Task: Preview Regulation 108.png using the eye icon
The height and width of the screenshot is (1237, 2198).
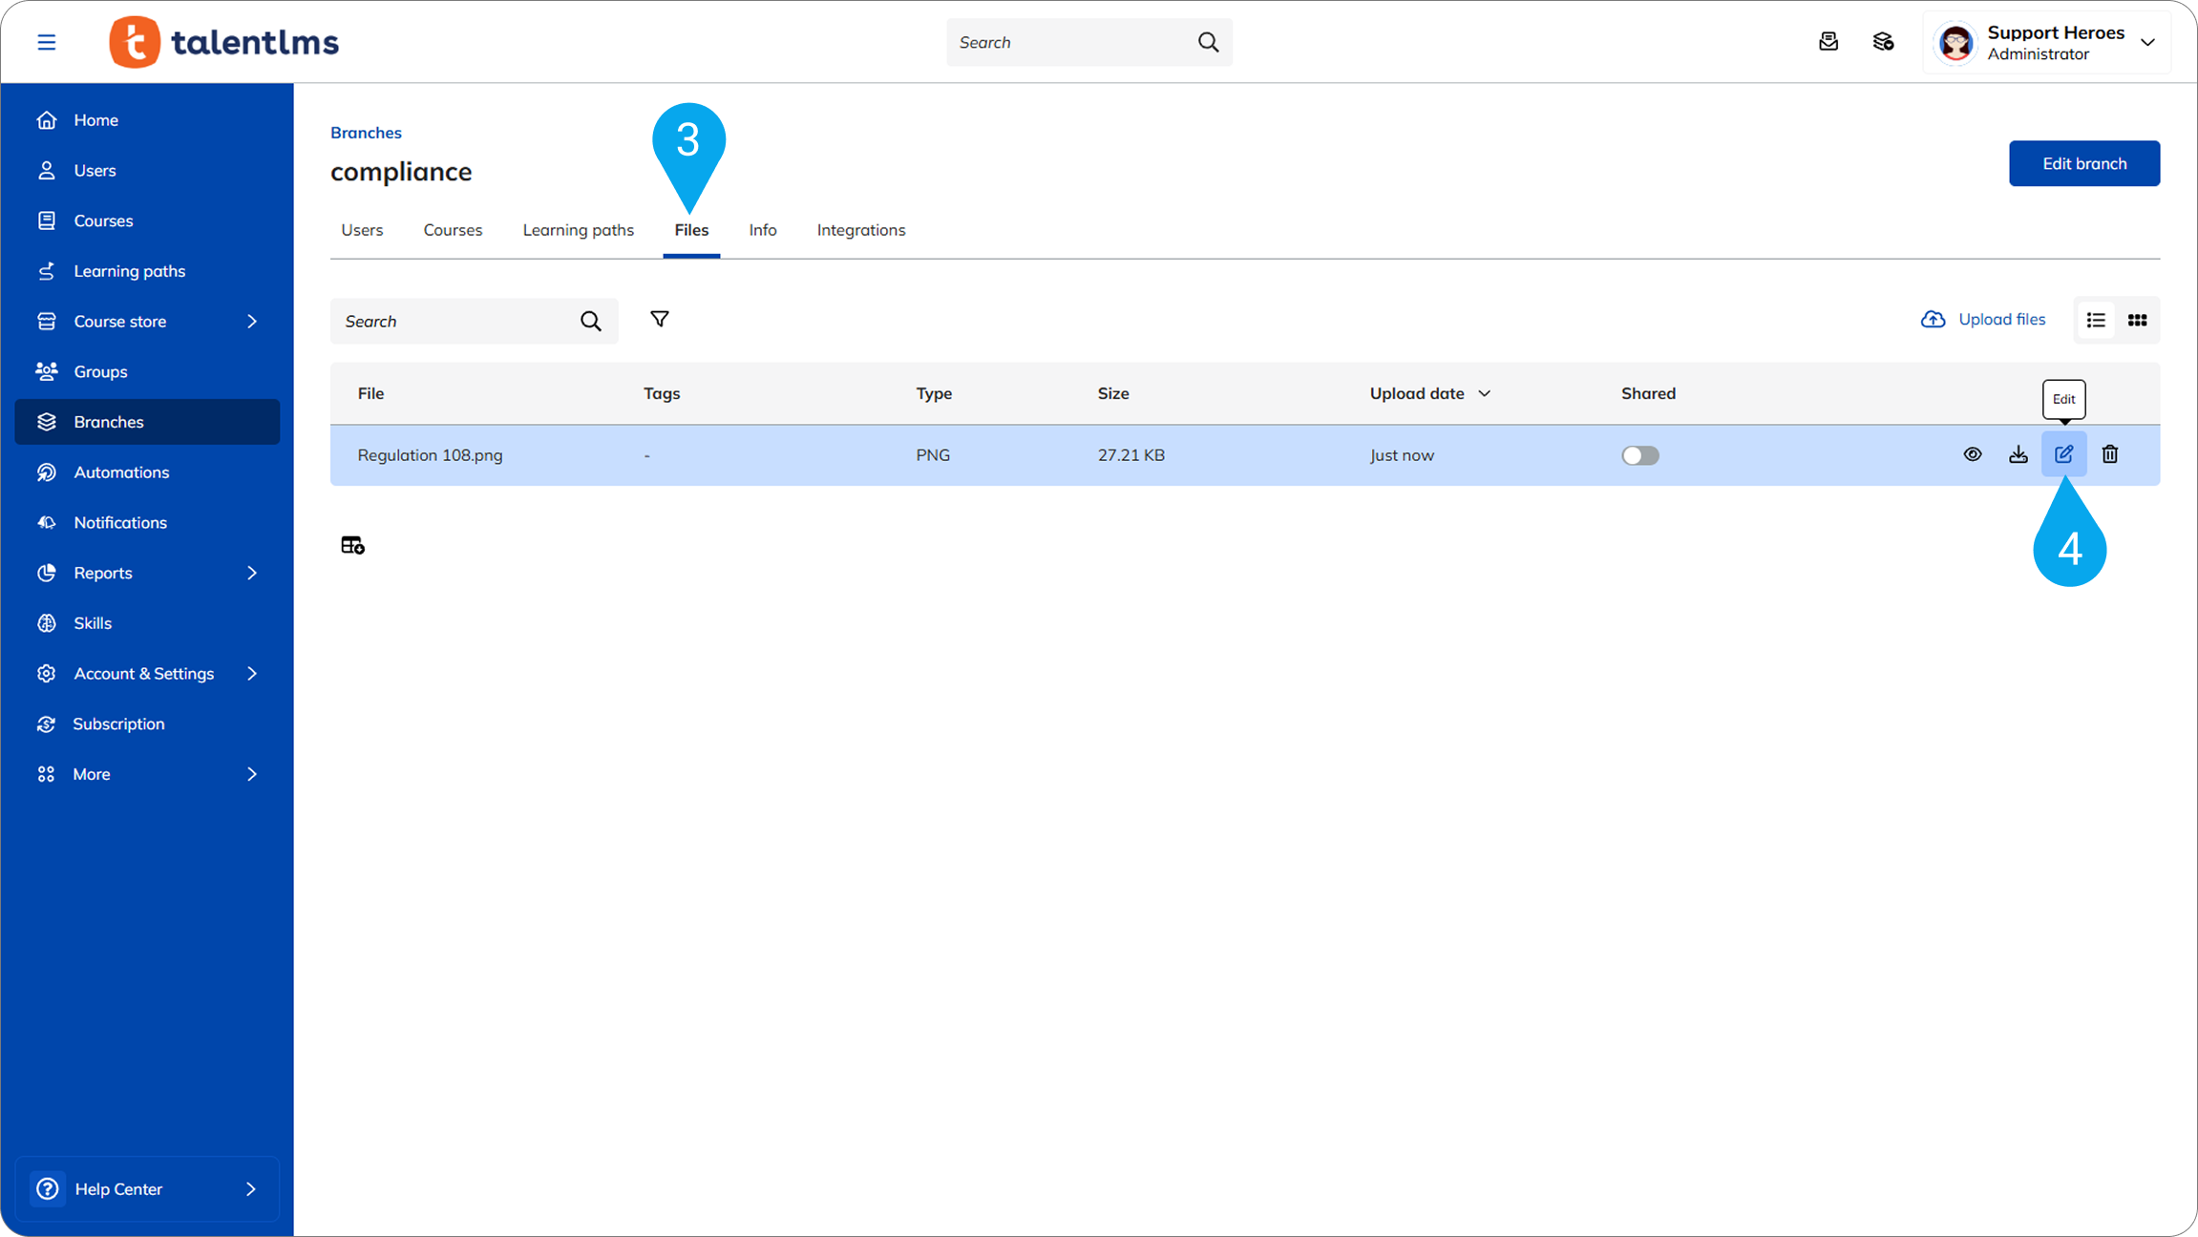Action: point(1973,454)
